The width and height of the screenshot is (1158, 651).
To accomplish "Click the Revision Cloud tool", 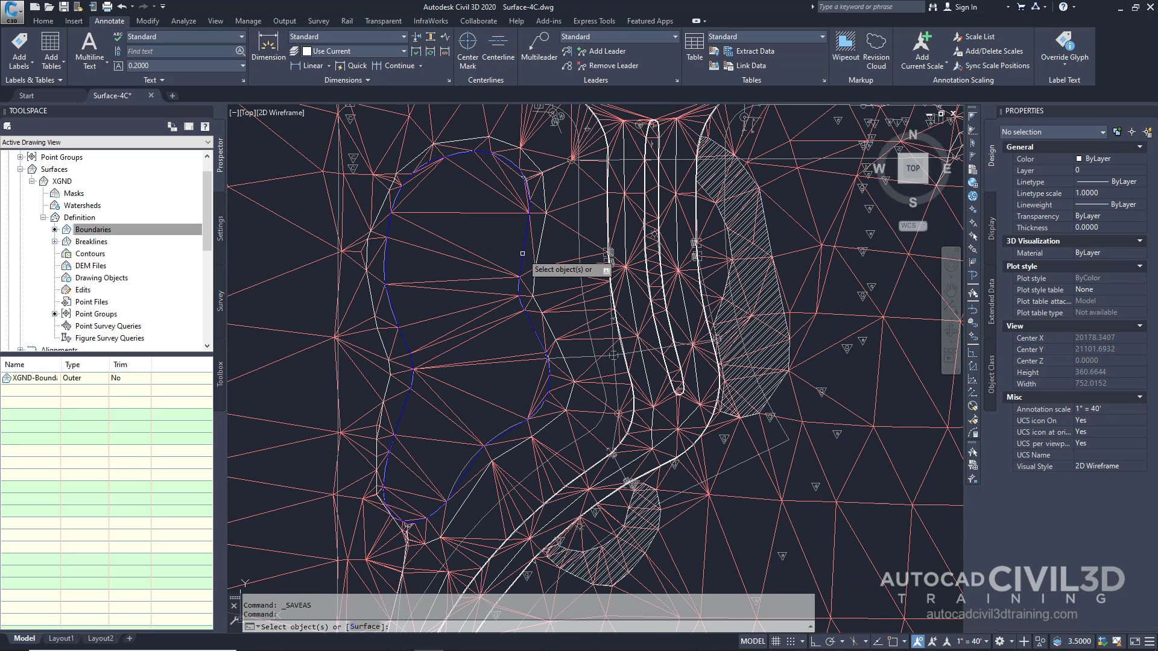I will pyautogui.click(x=876, y=42).
